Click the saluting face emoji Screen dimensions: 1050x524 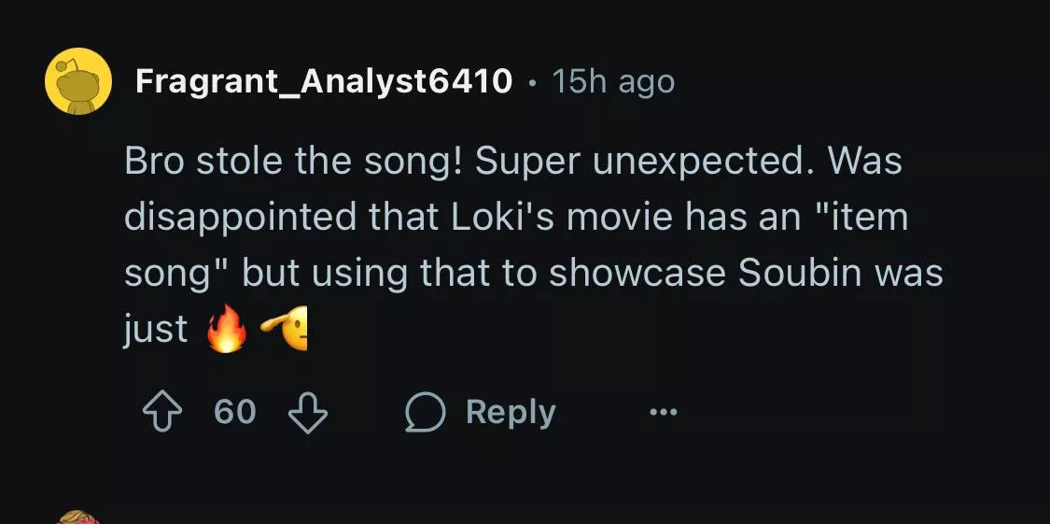click(x=286, y=328)
